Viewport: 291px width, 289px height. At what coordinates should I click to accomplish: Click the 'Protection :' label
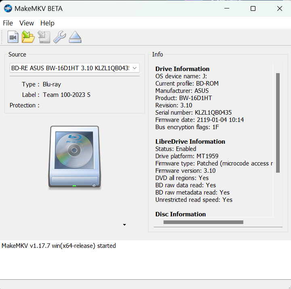(x=25, y=105)
